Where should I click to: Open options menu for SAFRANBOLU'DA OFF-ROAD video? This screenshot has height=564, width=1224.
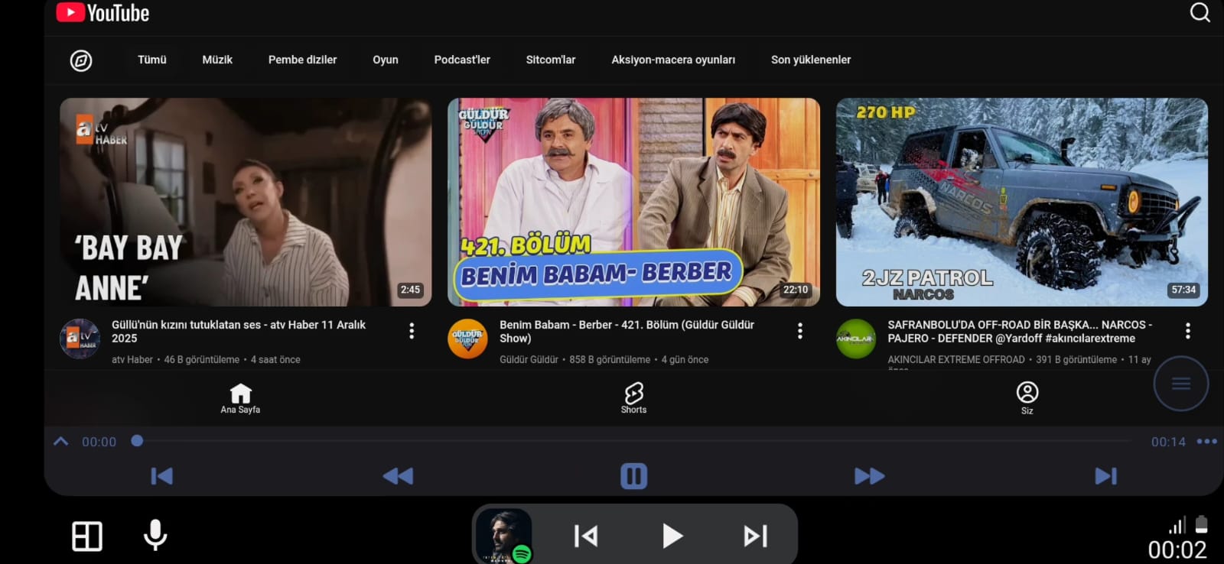1188,331
